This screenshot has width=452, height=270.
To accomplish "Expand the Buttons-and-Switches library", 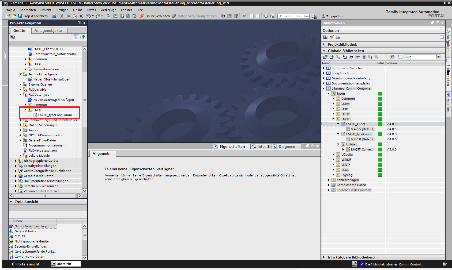I will 324,68.
